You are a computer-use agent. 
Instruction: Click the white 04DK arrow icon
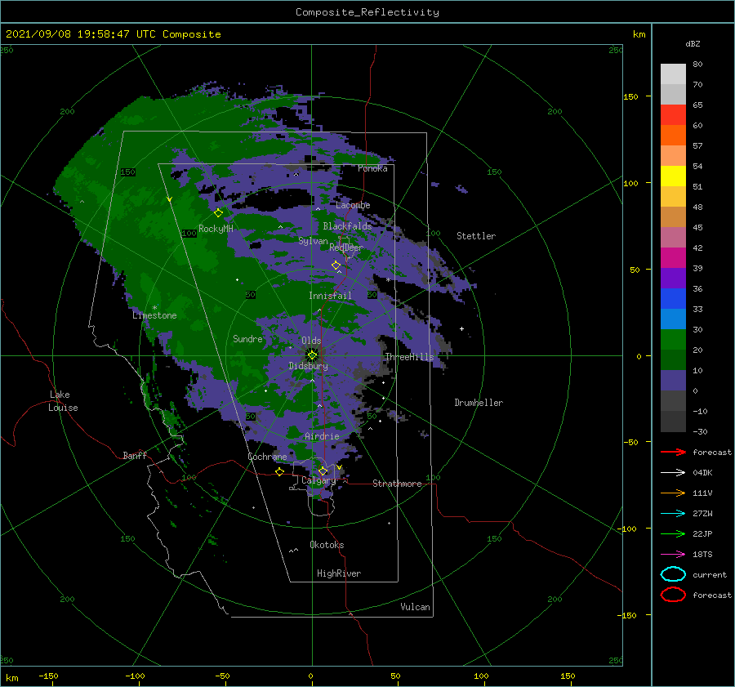pyautogui.click(x=673, y=473)
